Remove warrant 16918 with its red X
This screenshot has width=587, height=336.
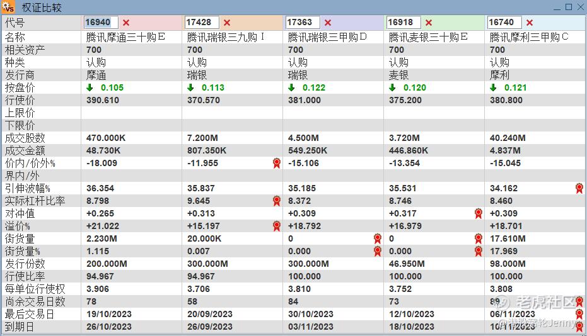tap(429, 23)
